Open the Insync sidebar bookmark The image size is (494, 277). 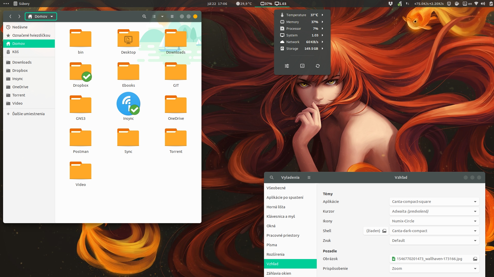click(x=29, y=79)
